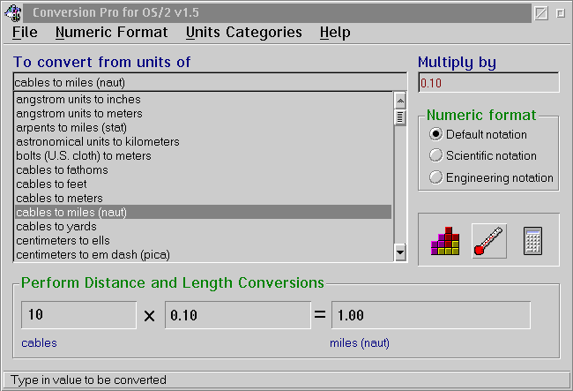Open the Units Categories menu
Screen dimensions: 573x391
[243, 32]
